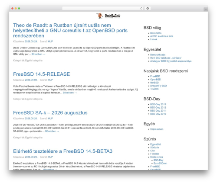Open A BSD levelezési lista link
Image resolution: width=217 pixels, height=183 pixels.
pos(161,36)
